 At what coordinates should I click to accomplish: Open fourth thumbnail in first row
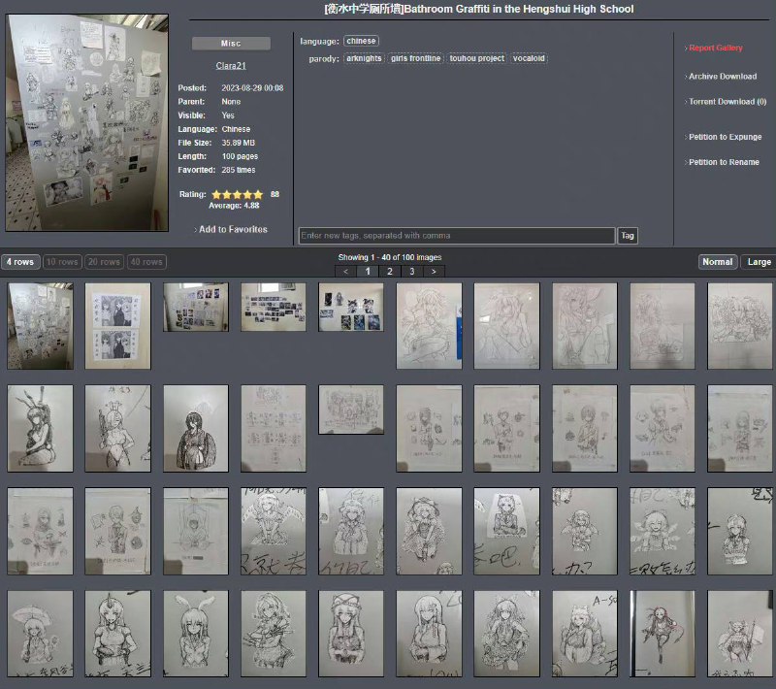(274, 307)
